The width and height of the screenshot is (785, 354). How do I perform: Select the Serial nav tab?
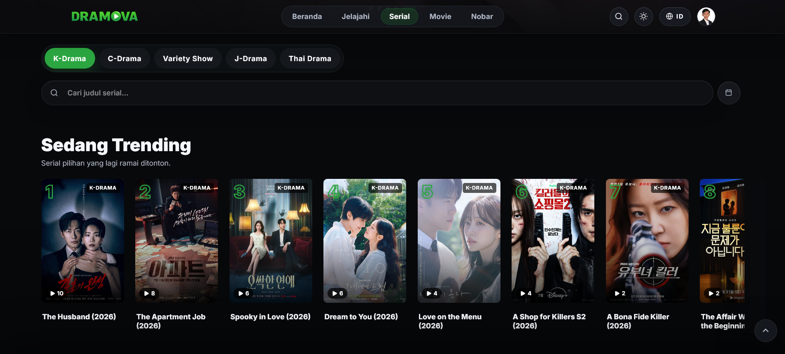tap(400, 17)
